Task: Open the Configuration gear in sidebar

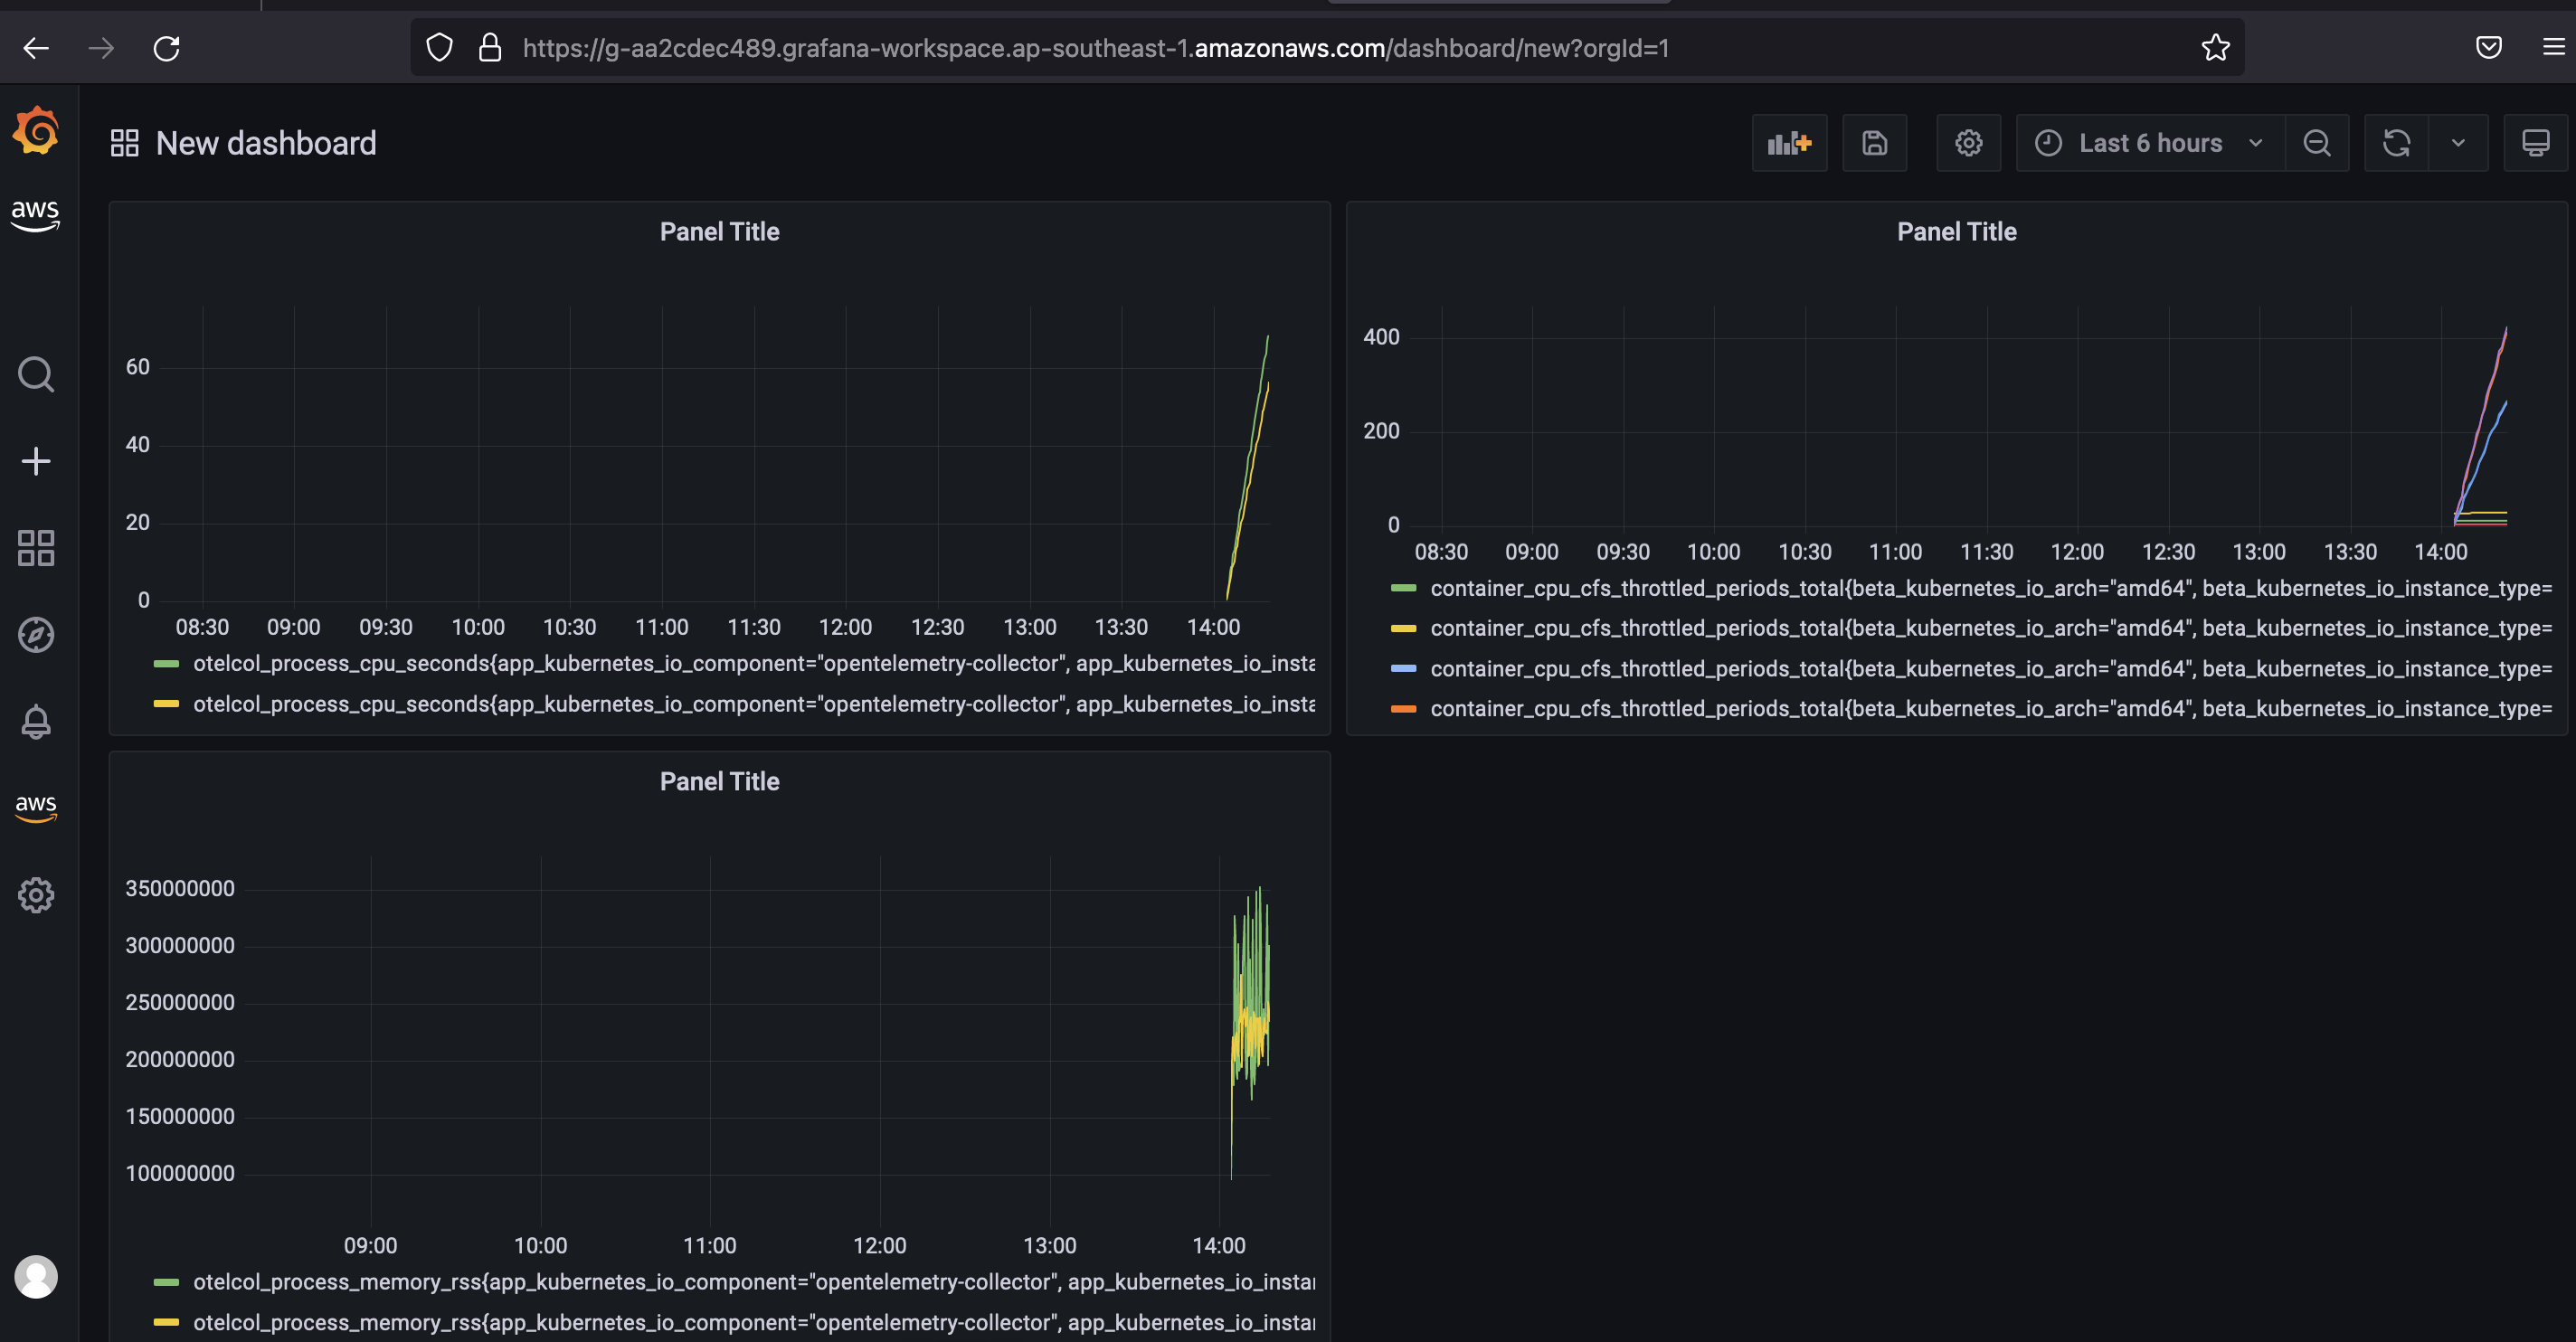Action: coord(36,895)
